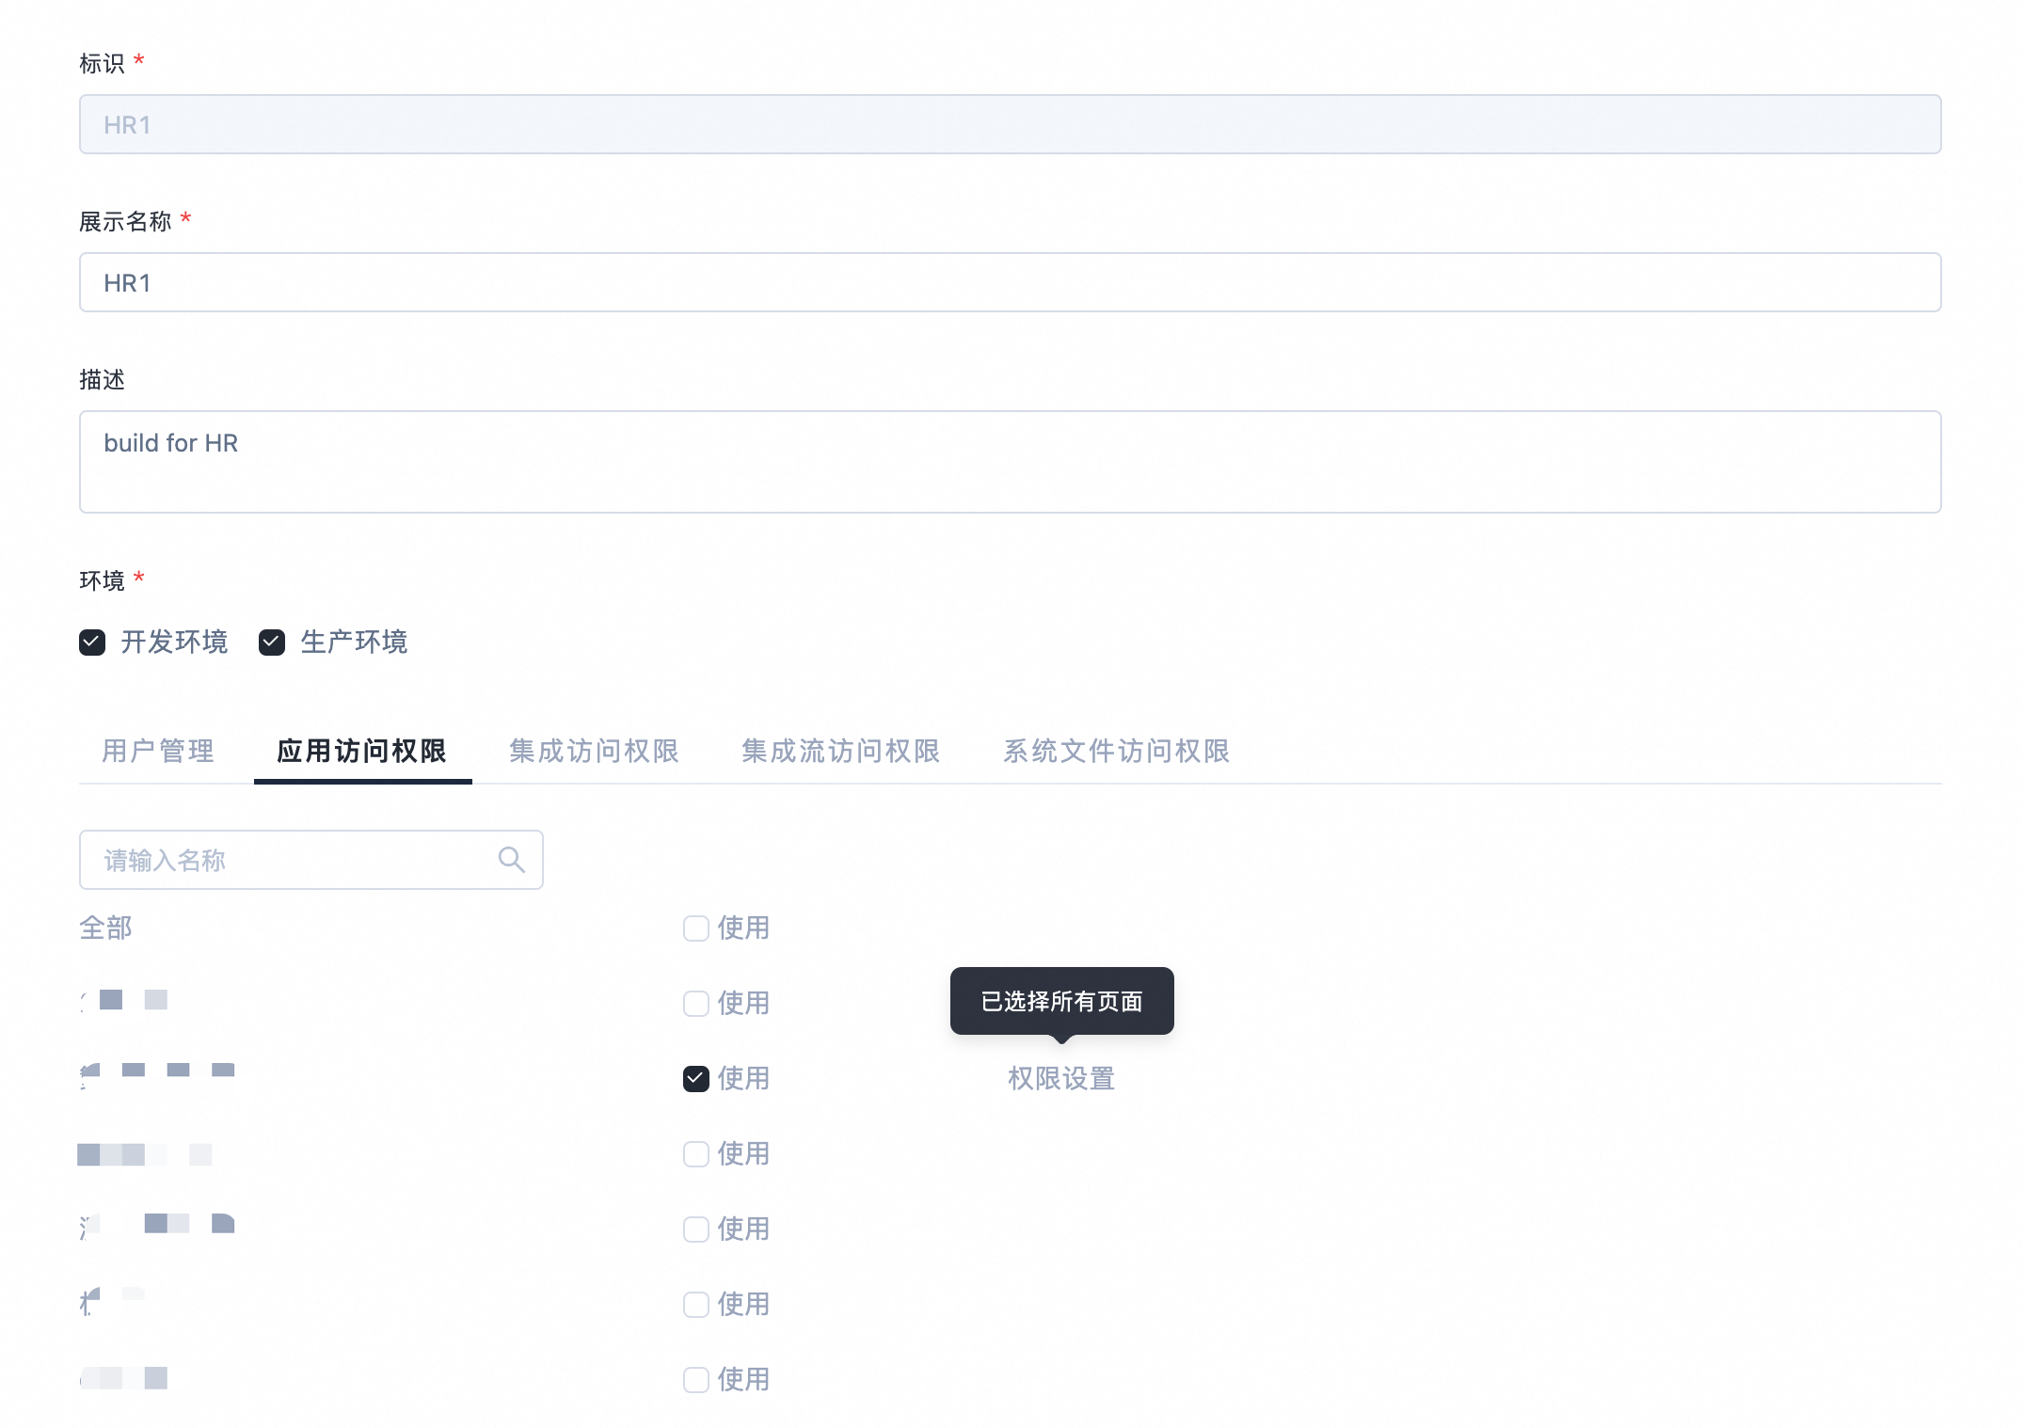Click the disabled 标识 field
Viewport: 2023px width, 1428px height.
pyautogui.click(x=1009, y=124)
